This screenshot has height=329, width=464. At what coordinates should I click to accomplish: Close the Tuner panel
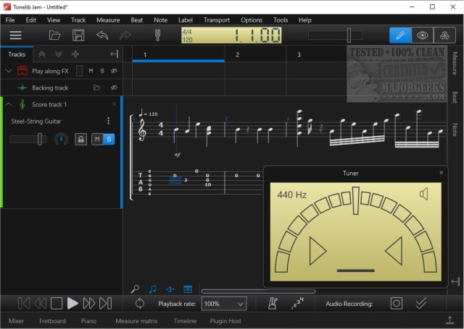click(442, 173)
